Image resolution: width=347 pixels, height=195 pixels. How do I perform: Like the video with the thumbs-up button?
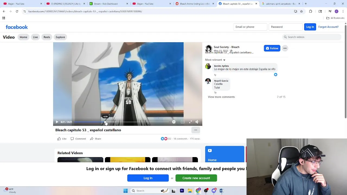tap(62, 139)
